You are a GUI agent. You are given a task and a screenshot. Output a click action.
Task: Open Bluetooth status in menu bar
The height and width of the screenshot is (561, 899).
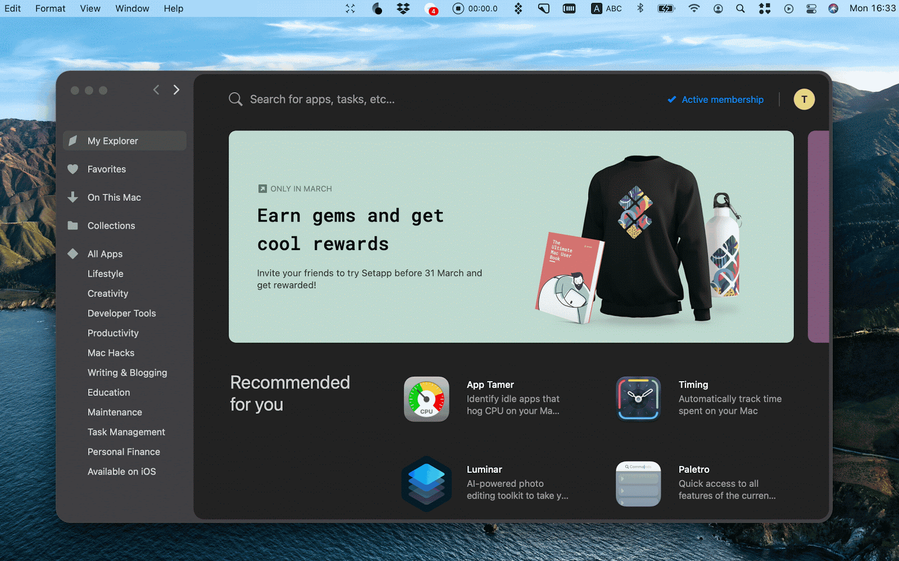coord(640,8)
